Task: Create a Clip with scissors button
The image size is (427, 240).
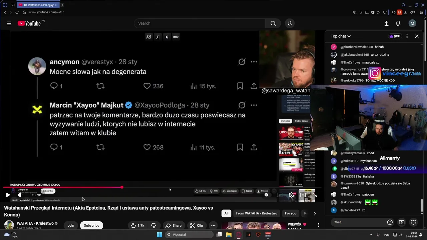Action: [x=197, y=225]
